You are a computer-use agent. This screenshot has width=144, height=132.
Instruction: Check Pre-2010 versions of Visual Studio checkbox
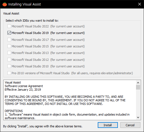pyautogui.click(x=9, y=73)
